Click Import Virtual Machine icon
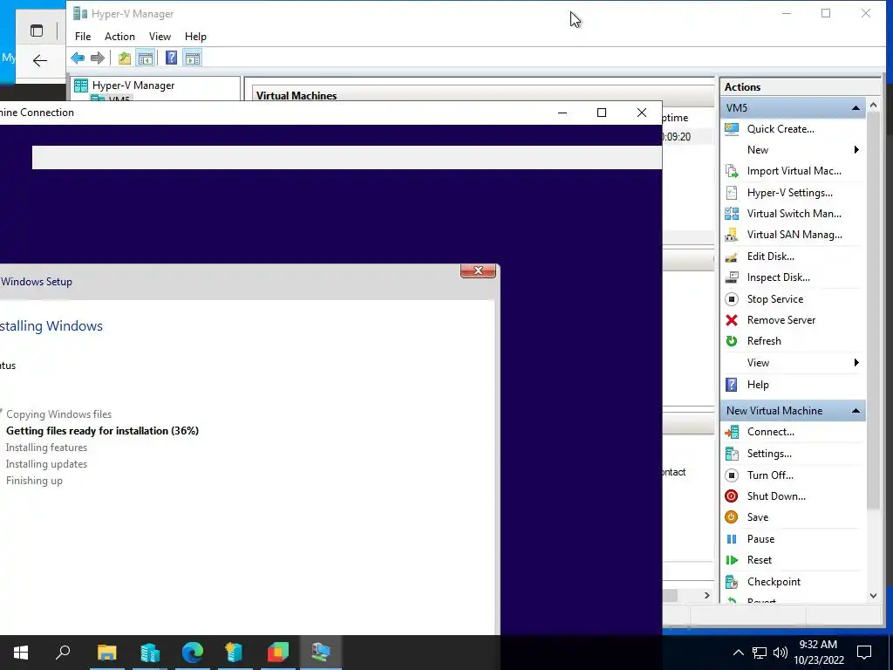893x670 pixels. coord(732,171)
